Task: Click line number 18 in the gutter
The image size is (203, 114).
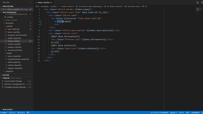Action: 39,60
